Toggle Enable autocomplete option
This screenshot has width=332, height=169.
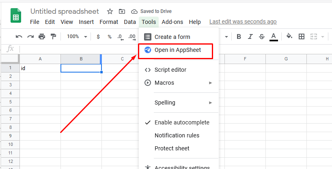point(179,122)
